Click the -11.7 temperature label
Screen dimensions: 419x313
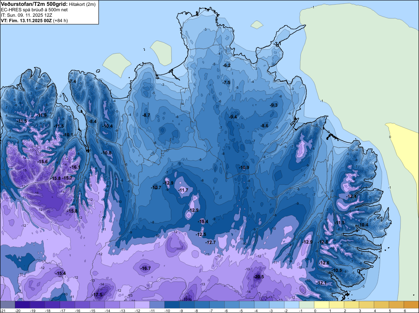(x=184, y=190)
